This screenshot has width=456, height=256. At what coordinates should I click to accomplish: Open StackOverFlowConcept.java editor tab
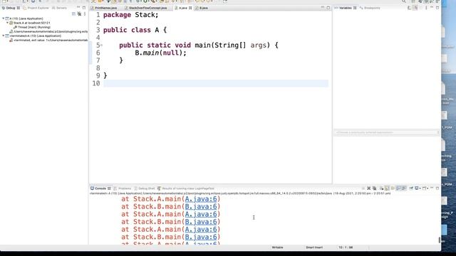click(x=145, y=8)
